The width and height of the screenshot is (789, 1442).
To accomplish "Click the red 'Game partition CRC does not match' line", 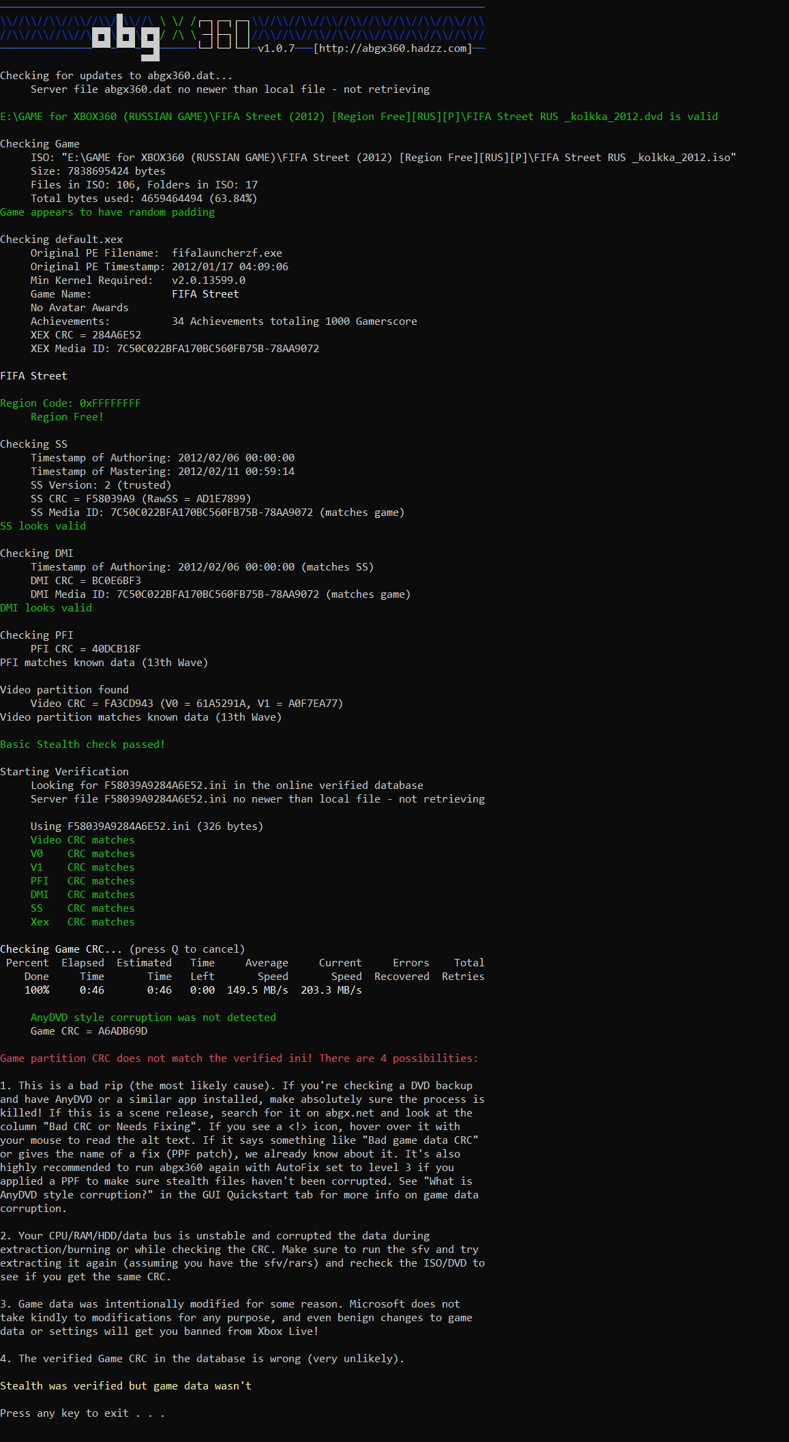I will coord(239,1058).
